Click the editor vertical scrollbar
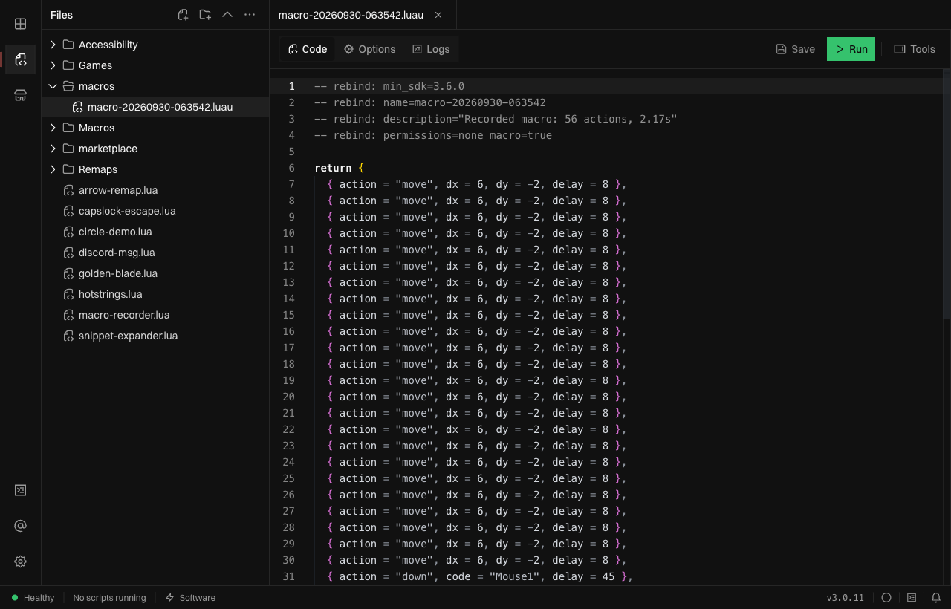 [x=947, y=195]
